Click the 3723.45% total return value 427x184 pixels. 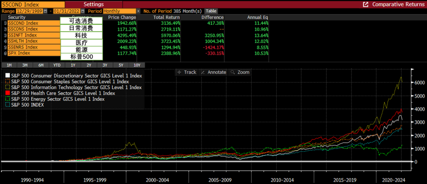click(x=170, y=41)
